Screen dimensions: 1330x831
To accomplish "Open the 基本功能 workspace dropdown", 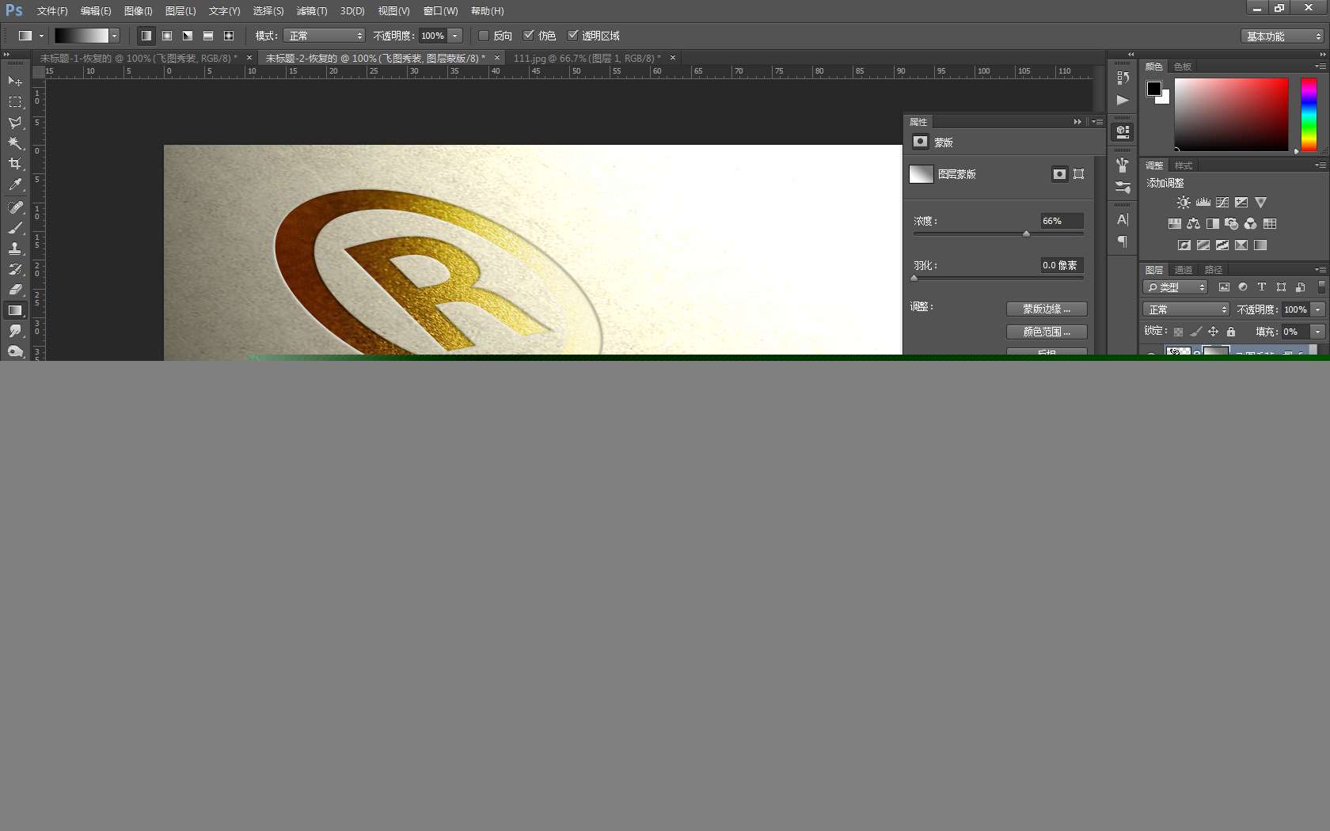I will pyautogui.click(x=1282, y=36).
